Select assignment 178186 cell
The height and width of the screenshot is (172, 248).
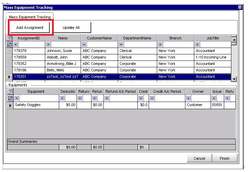point(29,70)
